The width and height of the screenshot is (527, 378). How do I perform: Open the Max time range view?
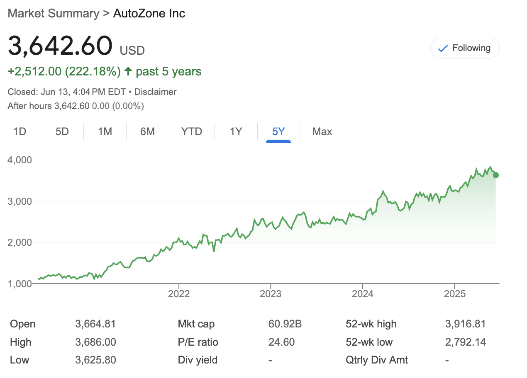pos(322,132)
